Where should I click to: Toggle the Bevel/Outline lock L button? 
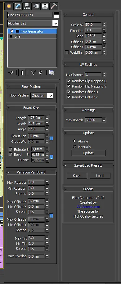pyautogui.click(x=51, y=157)
